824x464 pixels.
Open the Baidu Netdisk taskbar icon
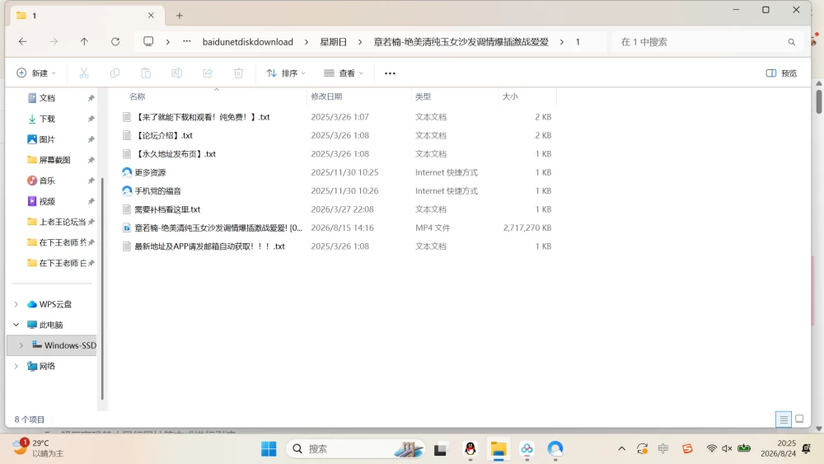[527, 449]
